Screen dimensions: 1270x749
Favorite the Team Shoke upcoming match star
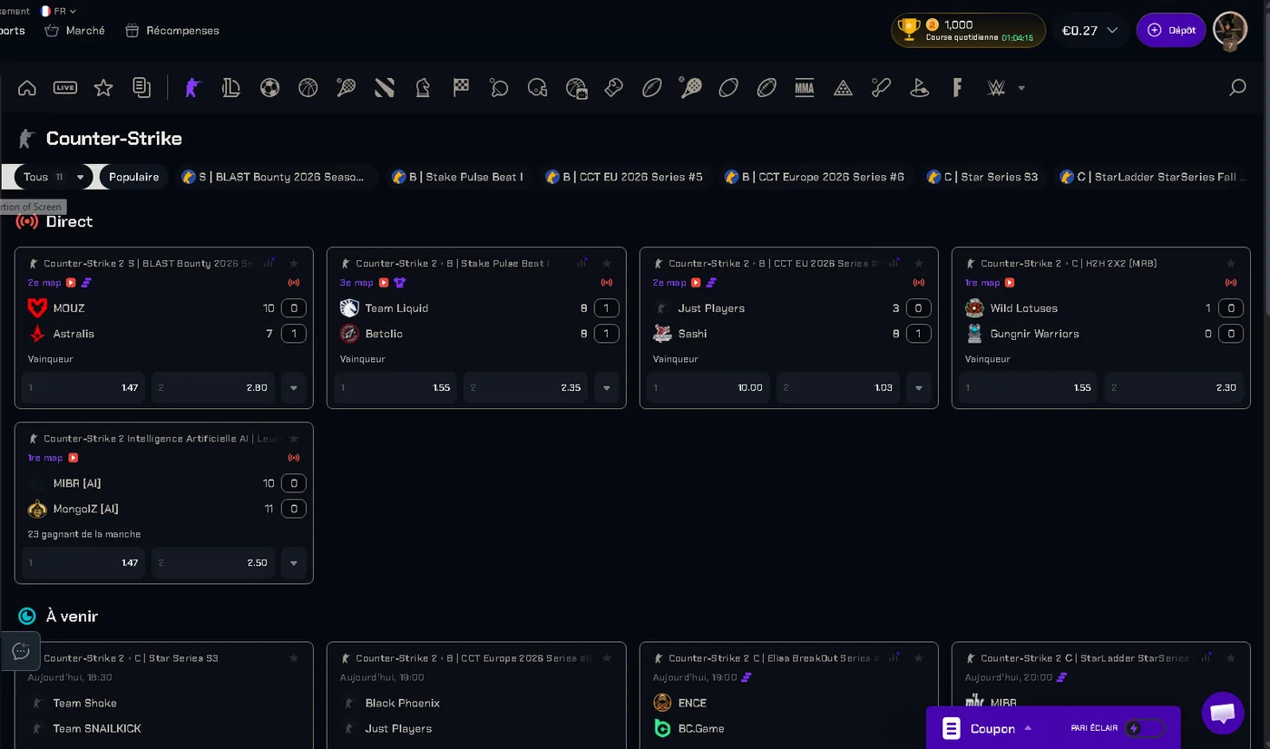[294, 658]
